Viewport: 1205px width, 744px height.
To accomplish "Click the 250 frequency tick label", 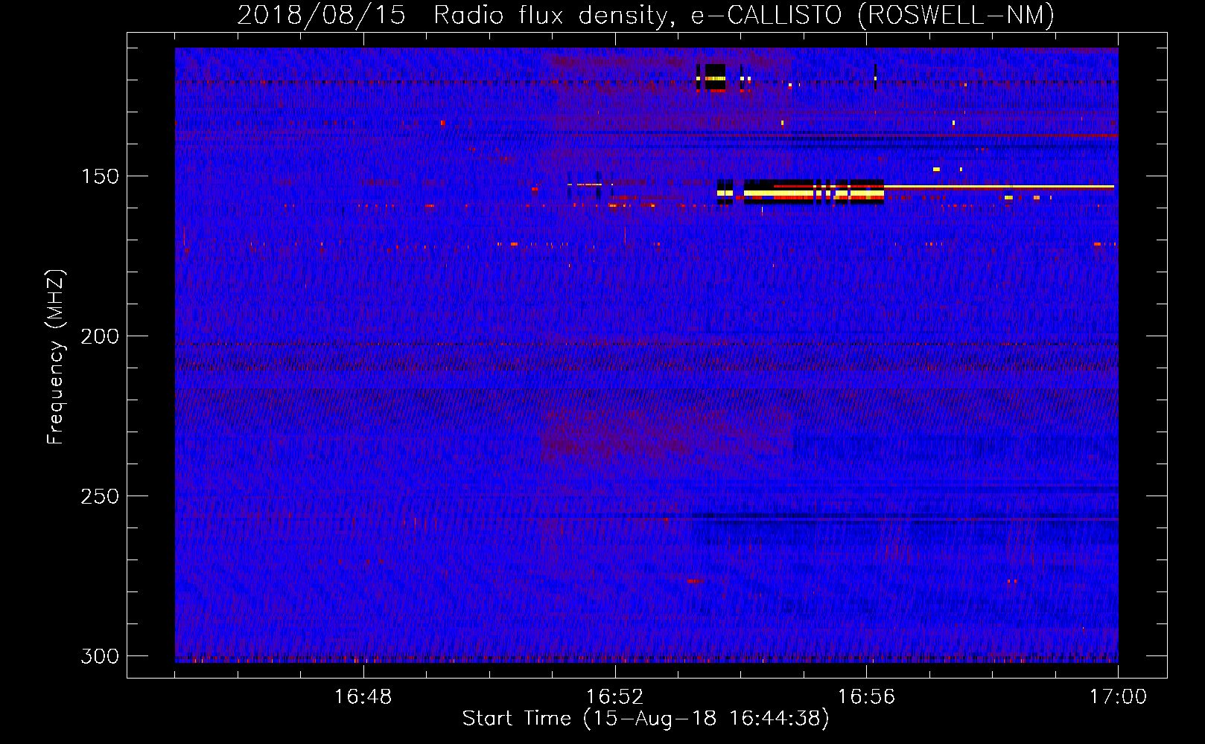I will [100, 496].
